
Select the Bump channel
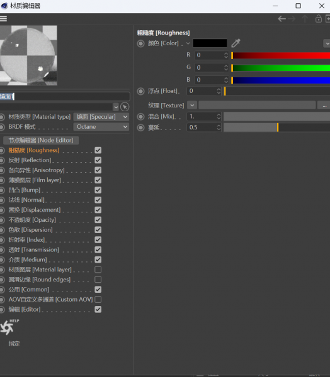point(25,190)
